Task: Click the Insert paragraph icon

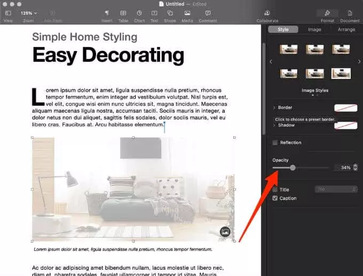Action: tap(107, 13)
